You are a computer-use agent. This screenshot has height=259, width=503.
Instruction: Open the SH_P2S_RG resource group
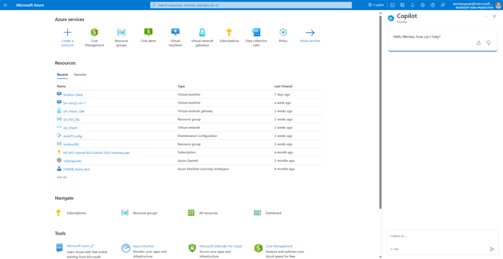pyautogui.click(x=71, y=119)
